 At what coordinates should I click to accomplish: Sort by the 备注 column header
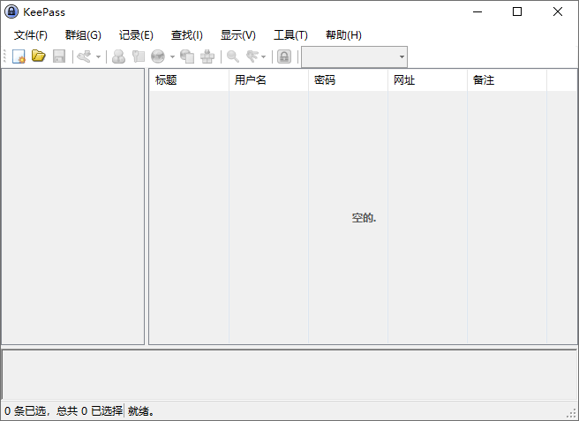pos(507,79)
